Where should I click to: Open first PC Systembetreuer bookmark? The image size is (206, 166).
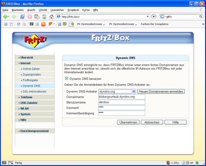[91, 24]
